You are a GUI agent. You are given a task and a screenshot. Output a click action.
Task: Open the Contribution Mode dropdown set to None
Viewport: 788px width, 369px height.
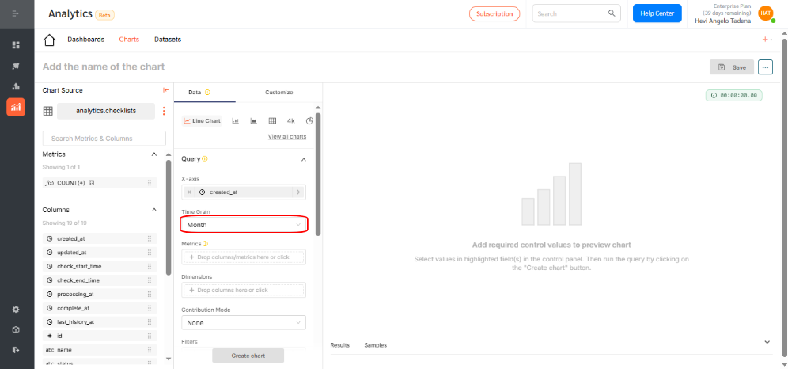click(243, 323)
